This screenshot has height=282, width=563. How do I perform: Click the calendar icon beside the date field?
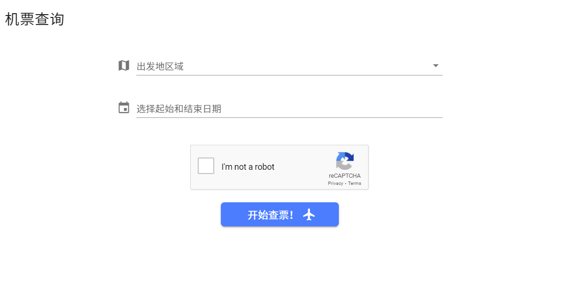[x=124, y=107]
